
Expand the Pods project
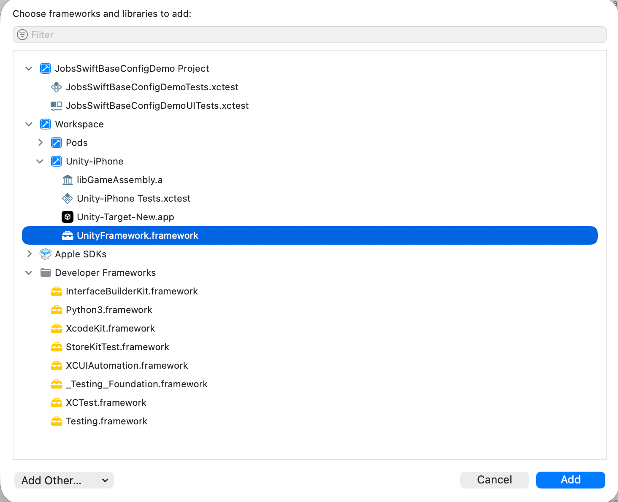40,143
